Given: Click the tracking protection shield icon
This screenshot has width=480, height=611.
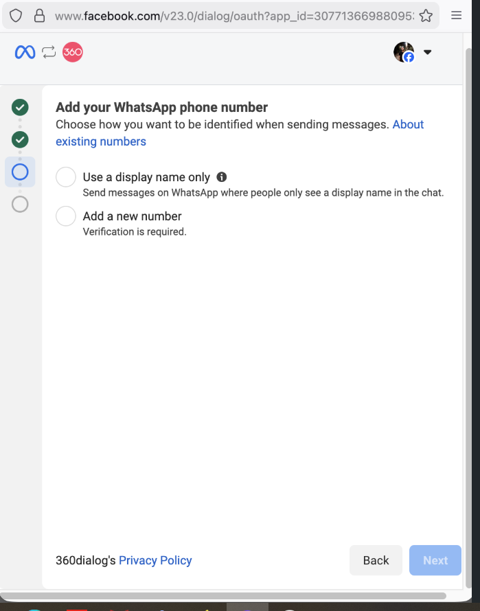Looking at the screenshot, I should (x=16, y=15).
